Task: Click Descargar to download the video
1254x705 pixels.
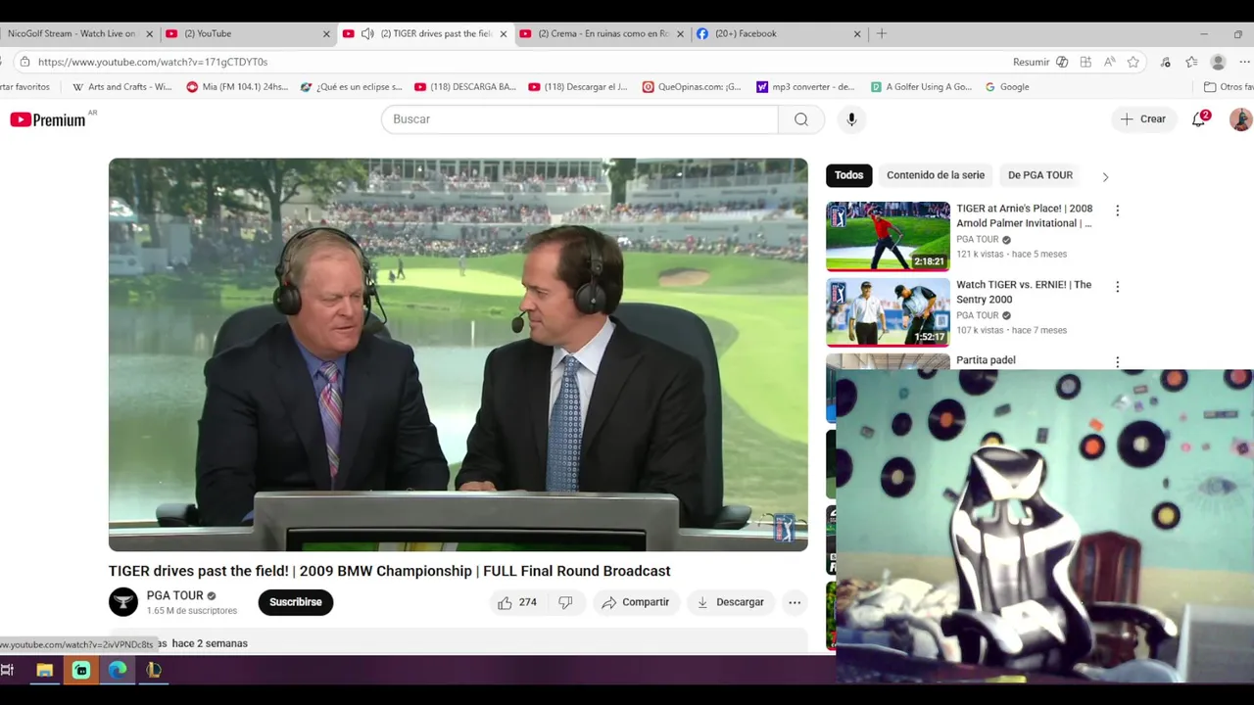Action: click(x=730, y=602)
